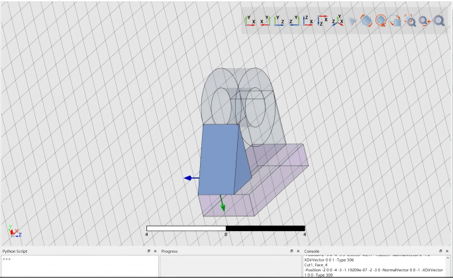
Task: Select the overlapping squares view tool
Action: [395, 21]
